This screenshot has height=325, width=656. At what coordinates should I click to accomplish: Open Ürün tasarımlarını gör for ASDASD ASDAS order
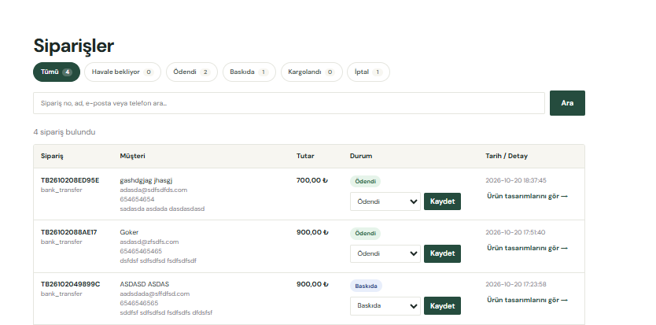527,300
